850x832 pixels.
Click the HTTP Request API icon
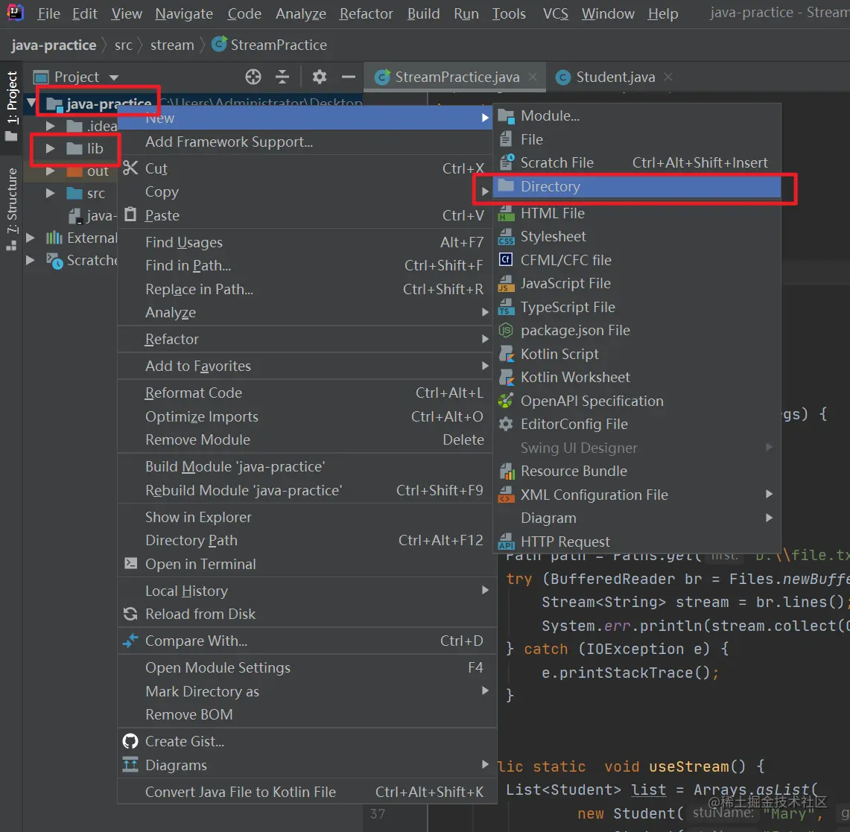pos(506,542)
